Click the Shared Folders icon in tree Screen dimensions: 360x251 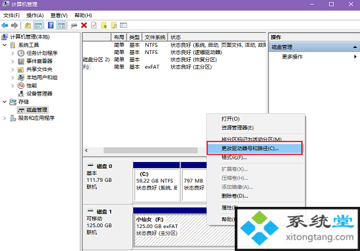coord(21,70)
